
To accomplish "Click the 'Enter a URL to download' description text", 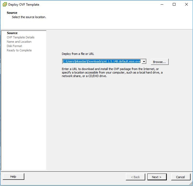I will (112, 72).
